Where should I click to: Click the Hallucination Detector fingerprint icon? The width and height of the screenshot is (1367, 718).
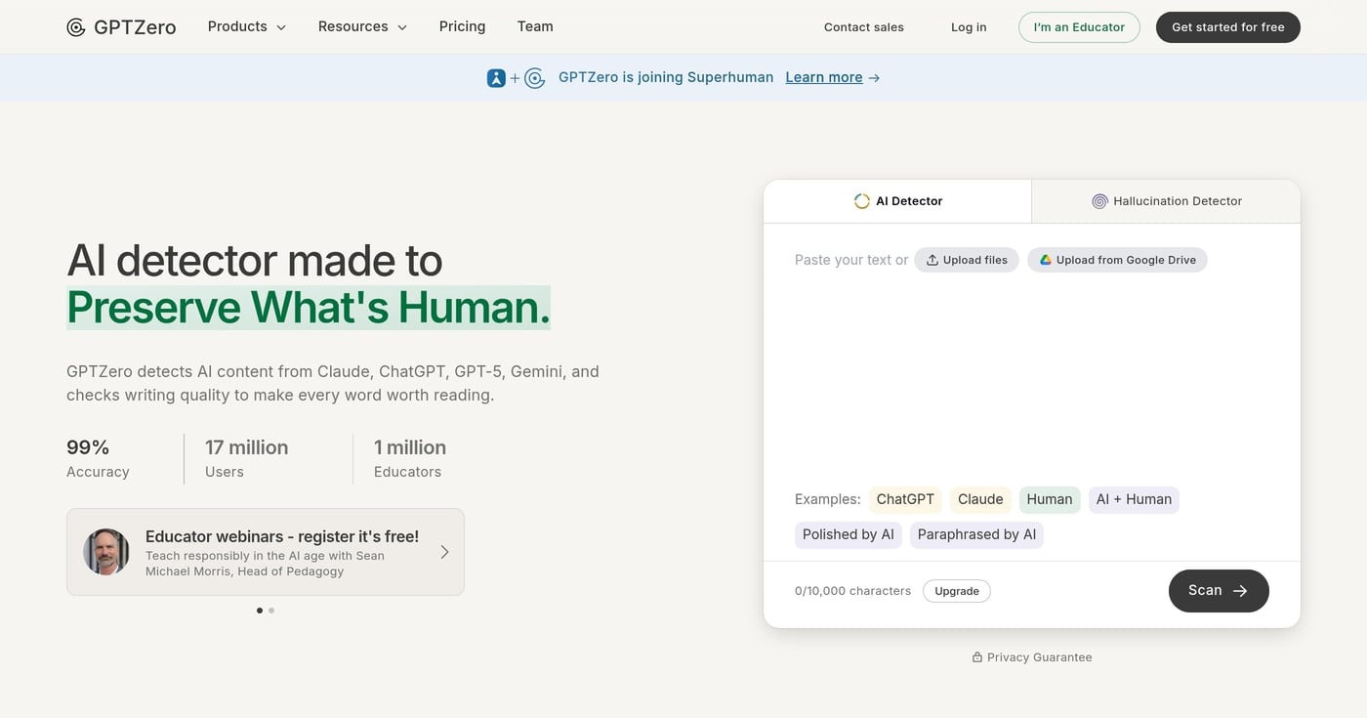point(1099,201)
